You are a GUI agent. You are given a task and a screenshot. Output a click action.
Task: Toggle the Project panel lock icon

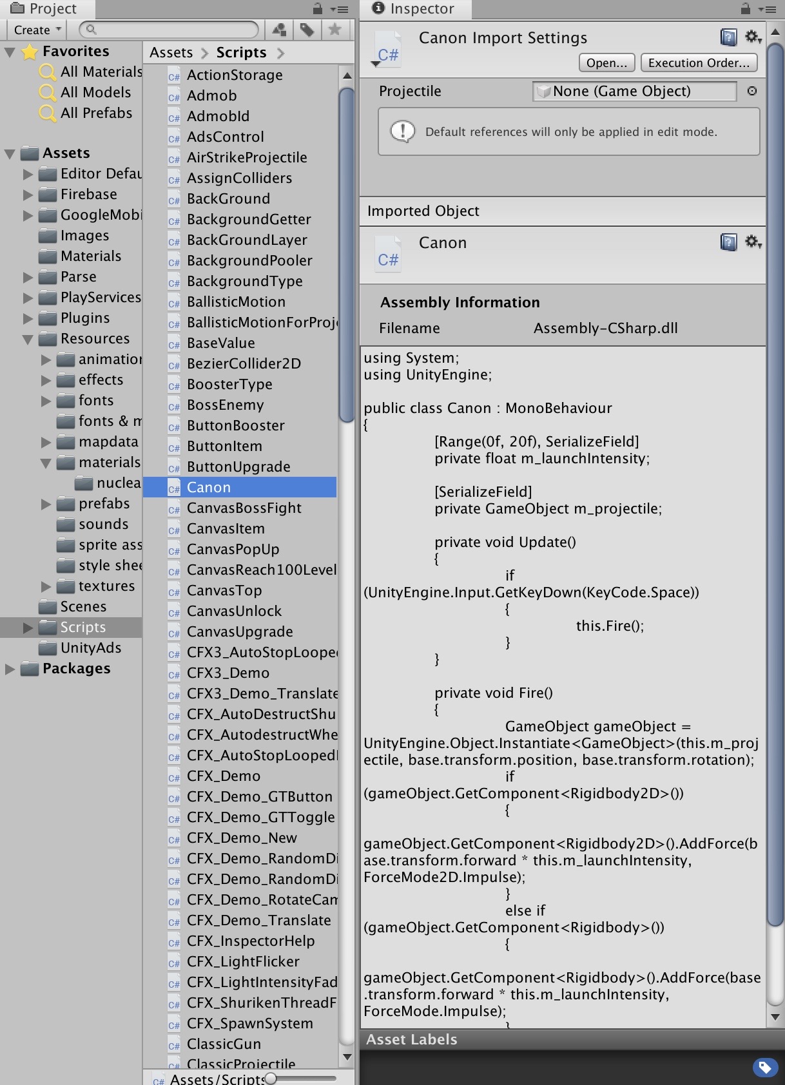pos(317,9)
